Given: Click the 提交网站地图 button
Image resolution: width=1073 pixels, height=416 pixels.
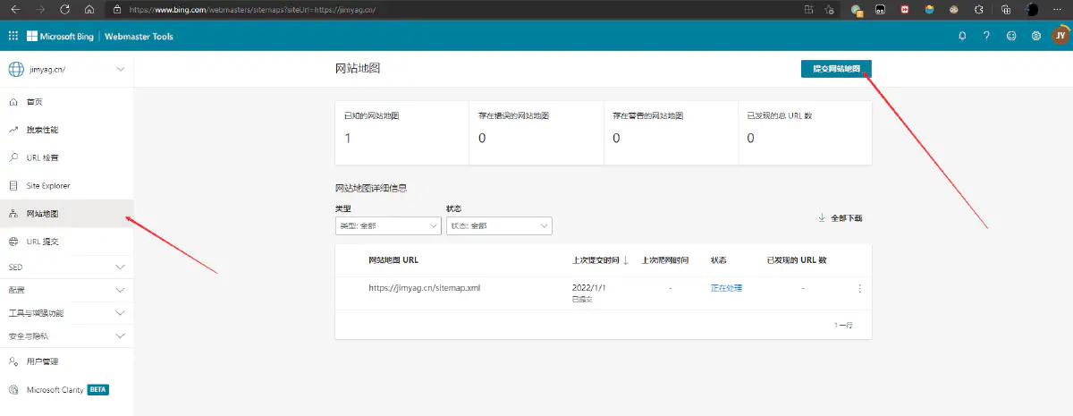Looking at the screenshot, I should point(836,69).
